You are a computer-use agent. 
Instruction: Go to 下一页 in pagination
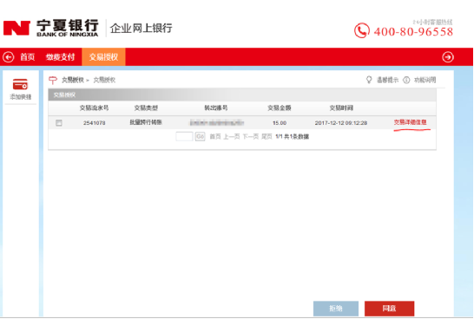[250, 137]
